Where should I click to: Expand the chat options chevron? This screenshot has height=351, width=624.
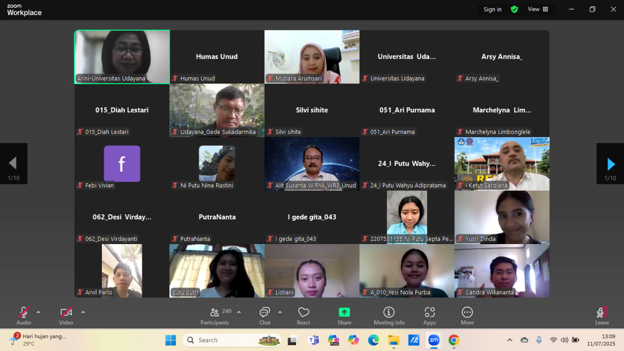280,312
